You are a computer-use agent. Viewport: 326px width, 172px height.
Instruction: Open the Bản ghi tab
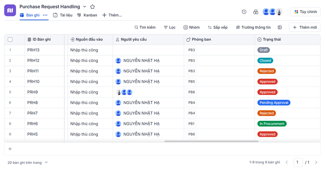[30, 15]
